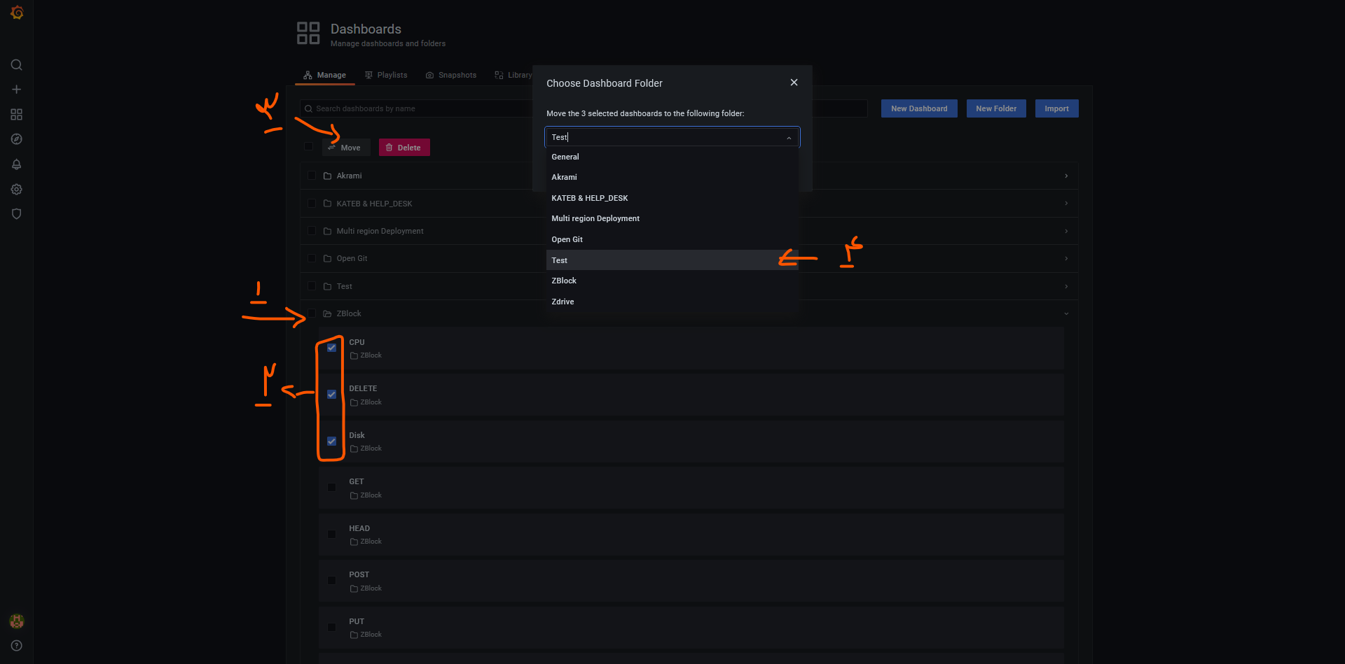Select ZBlock in folder dropdown
This screenshot has height=664, width=1345.
[672, 281]
